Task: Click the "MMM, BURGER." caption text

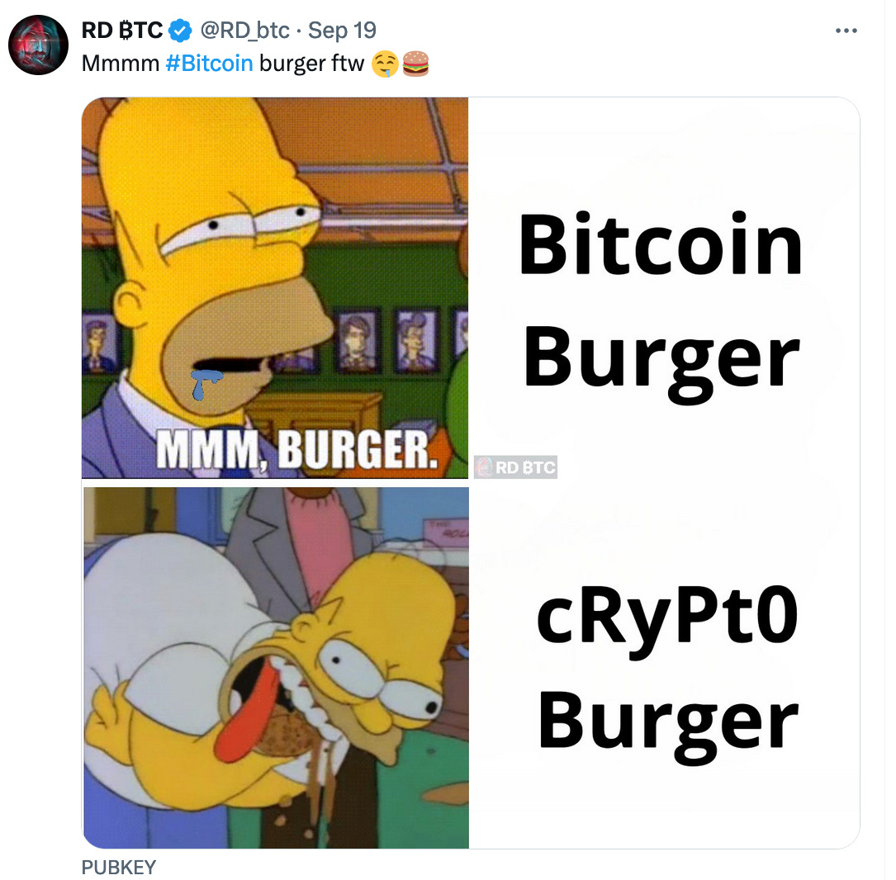Action: tap(297, 450)
